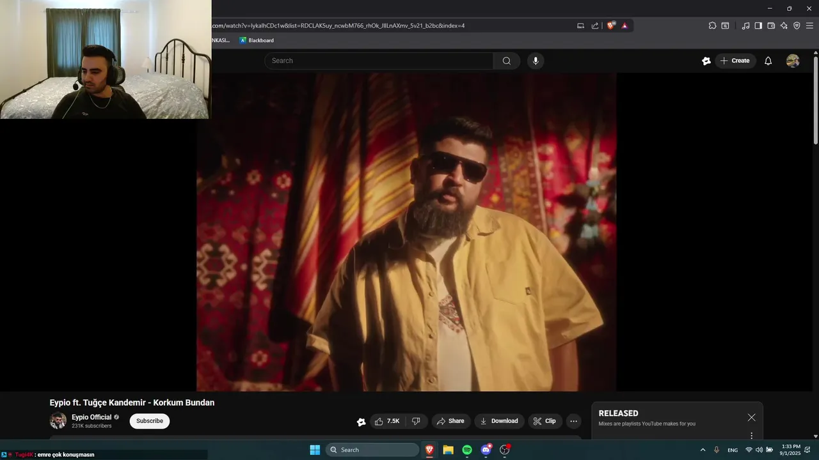Viewport: 819px width, 460px height.
Task: Click the Brave Shields lion icon in address bar
Action: pos(610,26)
